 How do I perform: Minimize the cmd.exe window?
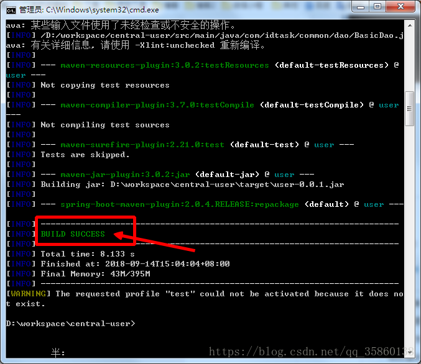pyautogui.click(x=361, y=6)
